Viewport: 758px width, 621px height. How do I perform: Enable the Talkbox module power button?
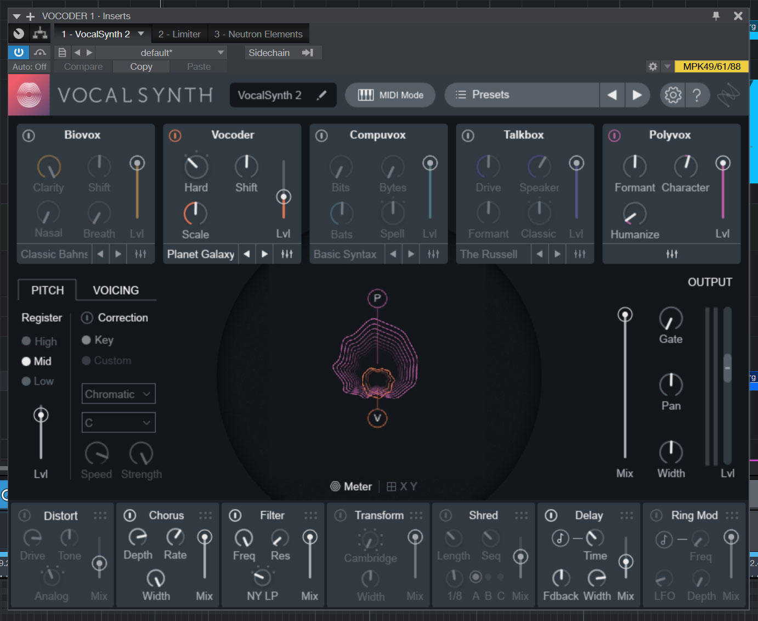point(468,136)
